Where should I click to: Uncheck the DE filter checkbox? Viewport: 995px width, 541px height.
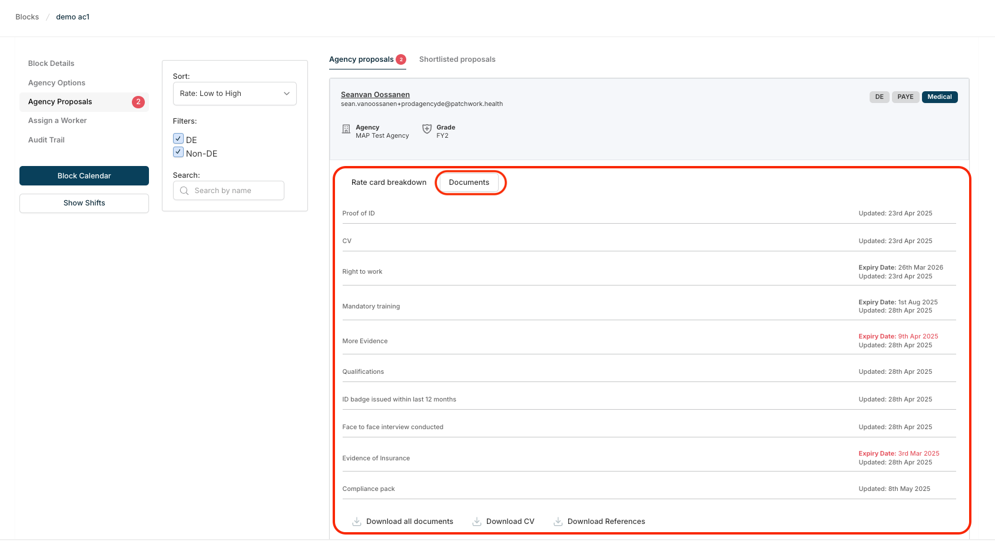pyautogui.click(x=178, y=139)
